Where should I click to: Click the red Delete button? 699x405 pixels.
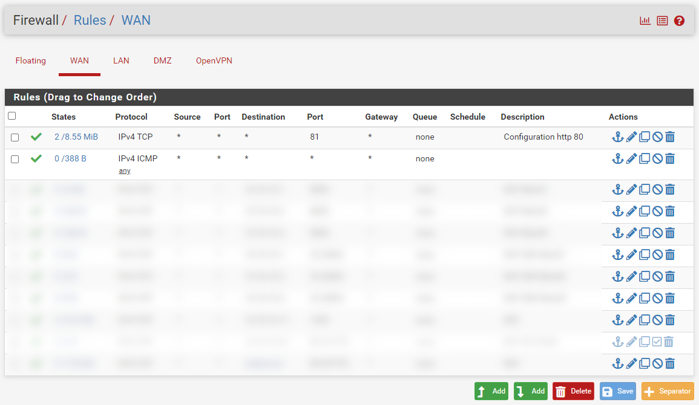(x=573, y=391)
